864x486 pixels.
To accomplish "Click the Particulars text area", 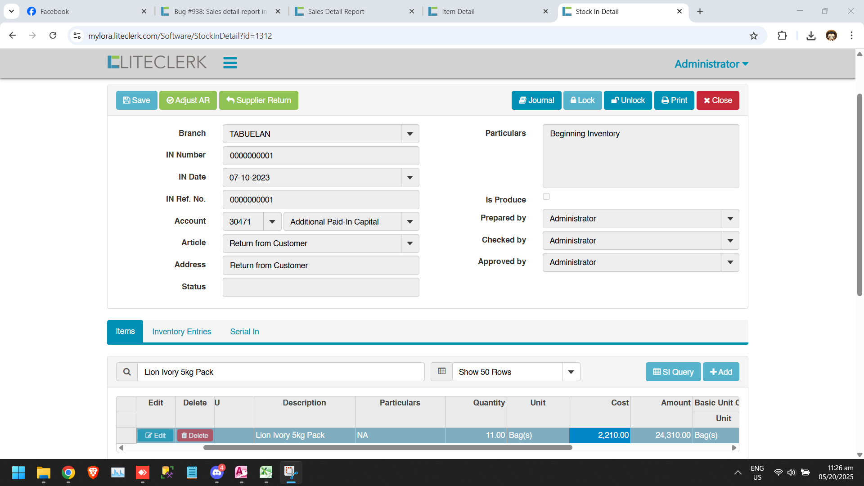I will tap(640, 157).
